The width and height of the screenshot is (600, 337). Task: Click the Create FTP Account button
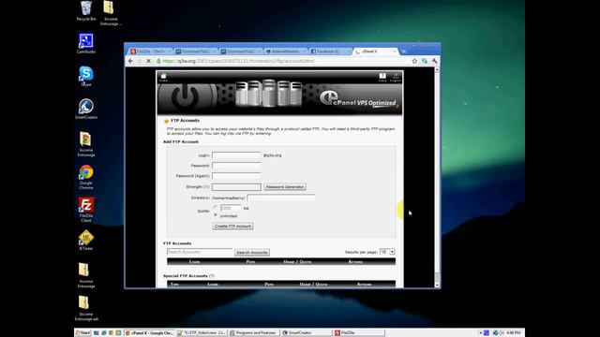(x=232, y=227)
